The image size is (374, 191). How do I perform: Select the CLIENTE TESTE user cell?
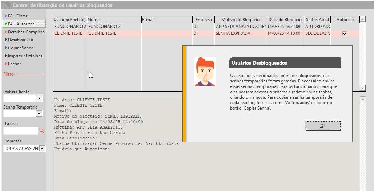point(70,33)
